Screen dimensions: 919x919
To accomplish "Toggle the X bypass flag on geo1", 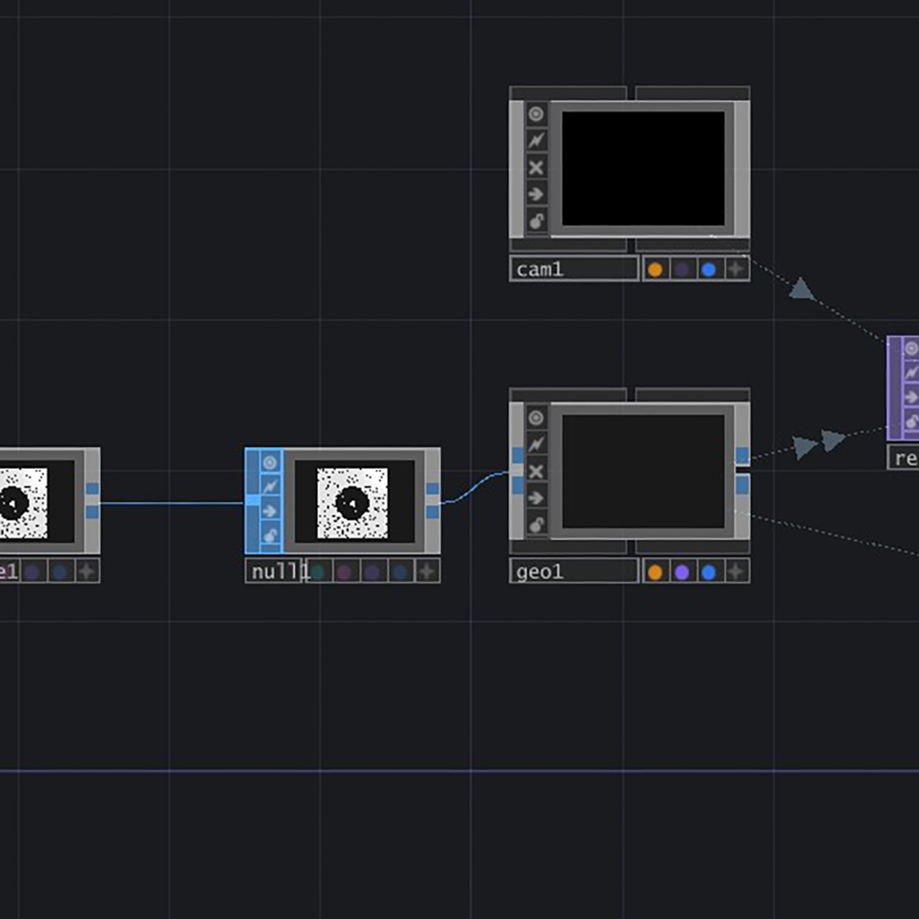I will tap(537, 471).
